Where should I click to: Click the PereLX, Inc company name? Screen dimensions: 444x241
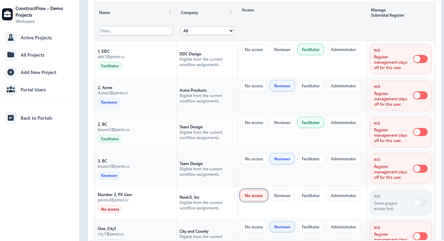point(189,197)
